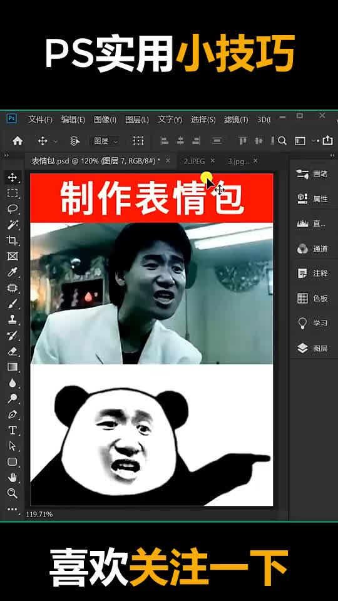Image resolution: width=338 pixels, height=601 pixels.
Task: Open the 色板 swatches panel
Action: click(312, 299)
